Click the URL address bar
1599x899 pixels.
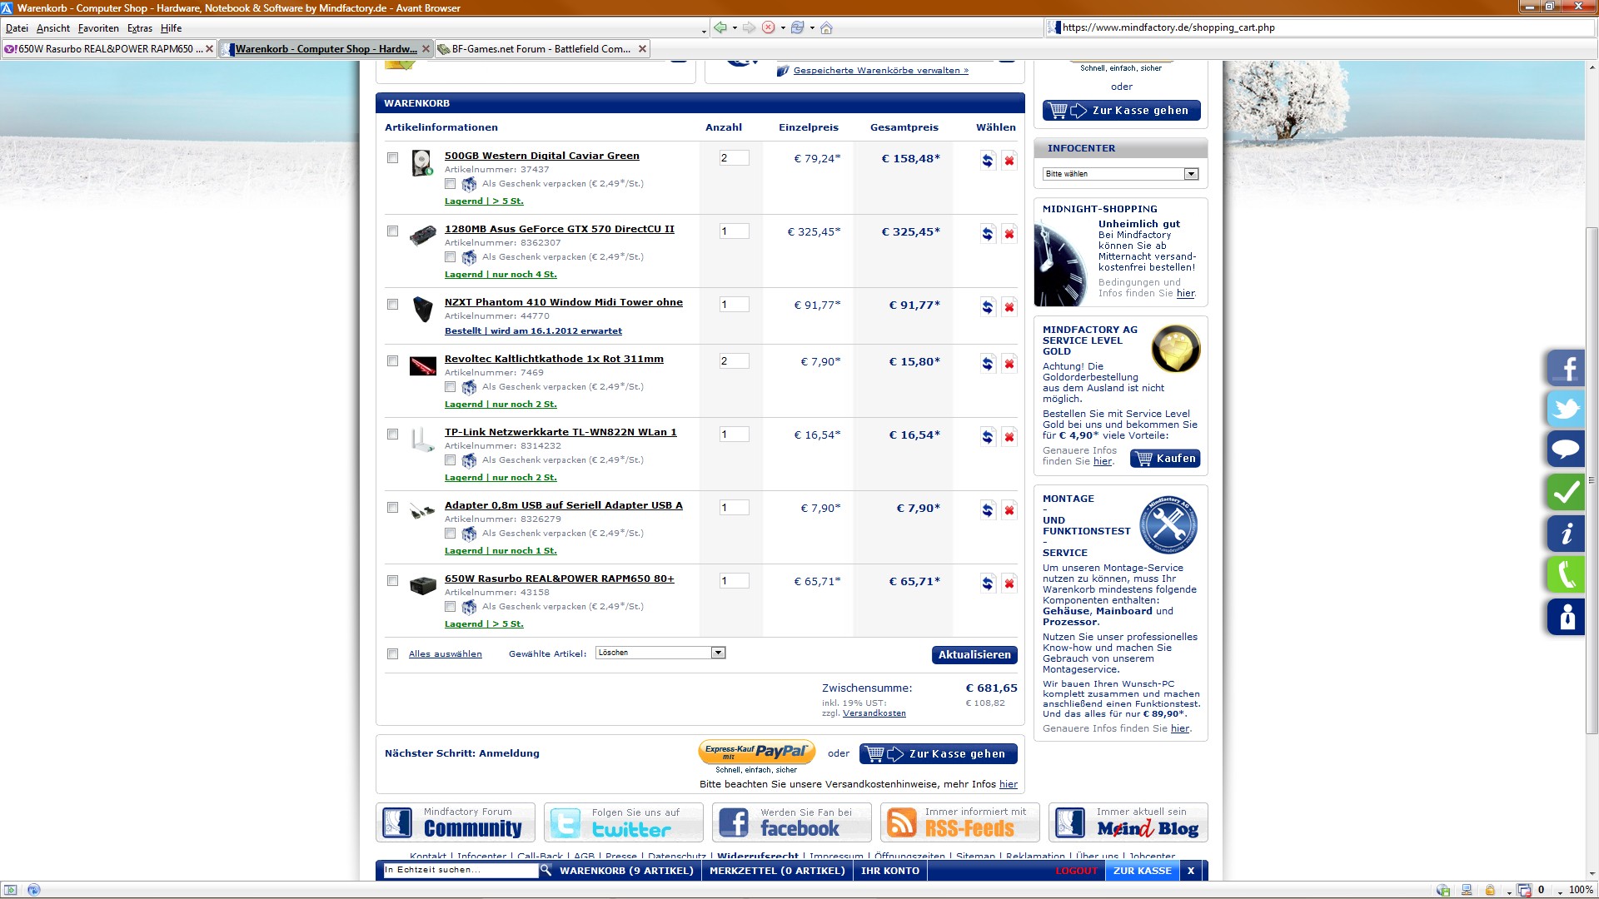(1320, 27)
